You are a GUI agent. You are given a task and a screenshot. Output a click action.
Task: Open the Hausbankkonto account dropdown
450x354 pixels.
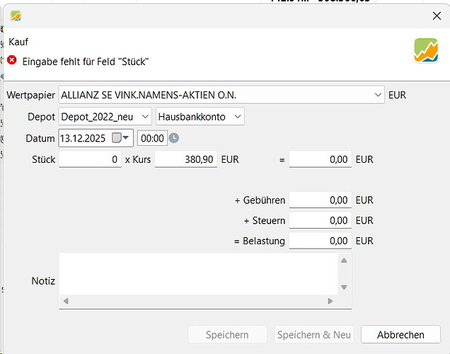237,116
